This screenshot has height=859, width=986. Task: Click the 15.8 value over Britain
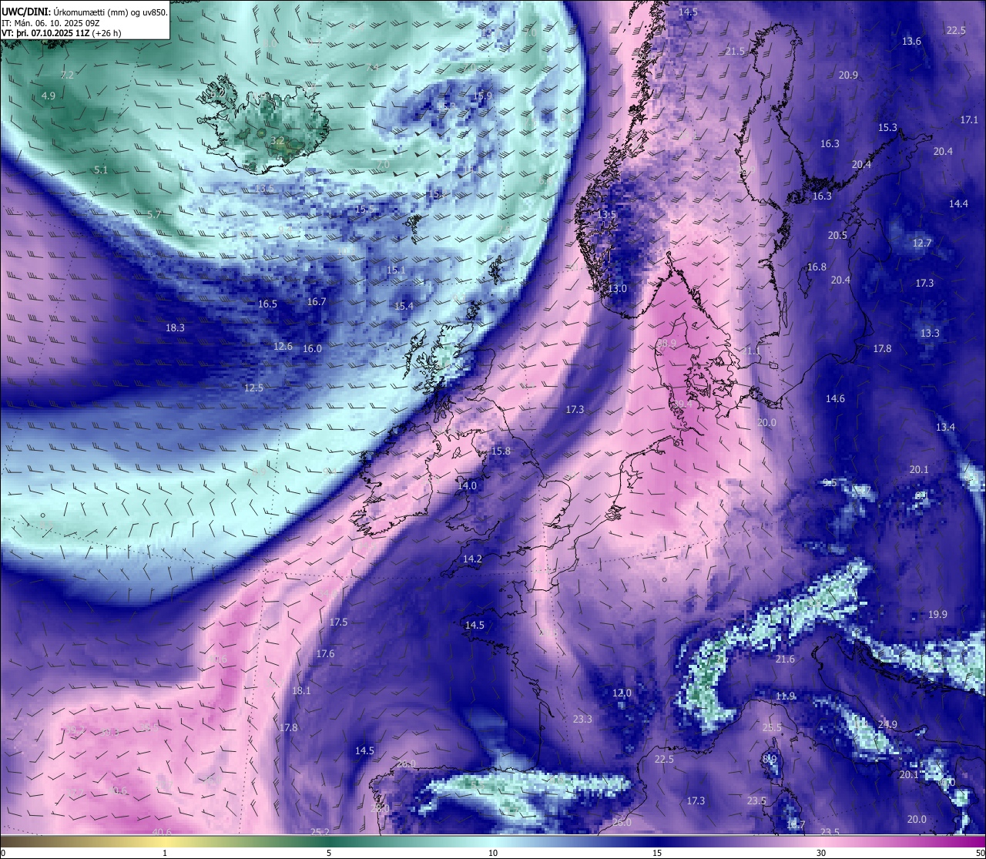click(x=501, y=451)
